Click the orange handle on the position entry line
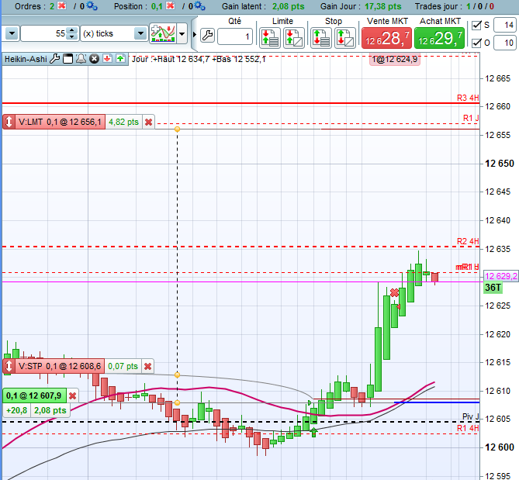This screenshot has width=519, height=480. (x=178, y=402)
